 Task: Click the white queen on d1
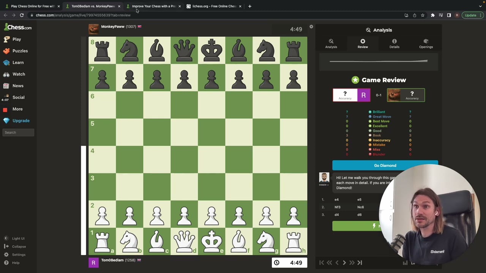coord(184,241)
